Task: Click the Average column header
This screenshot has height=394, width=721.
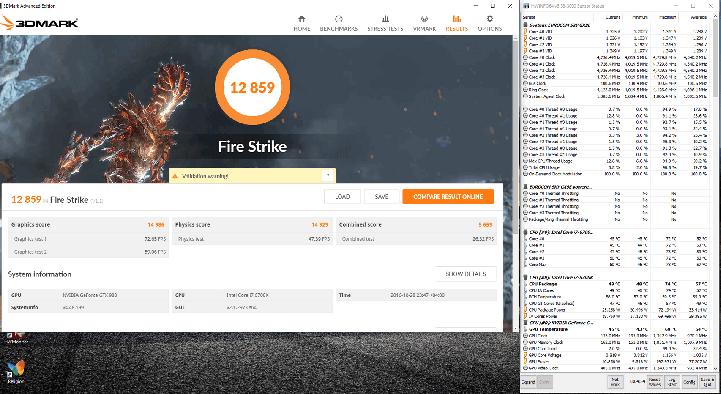Action: pos(694,17)
